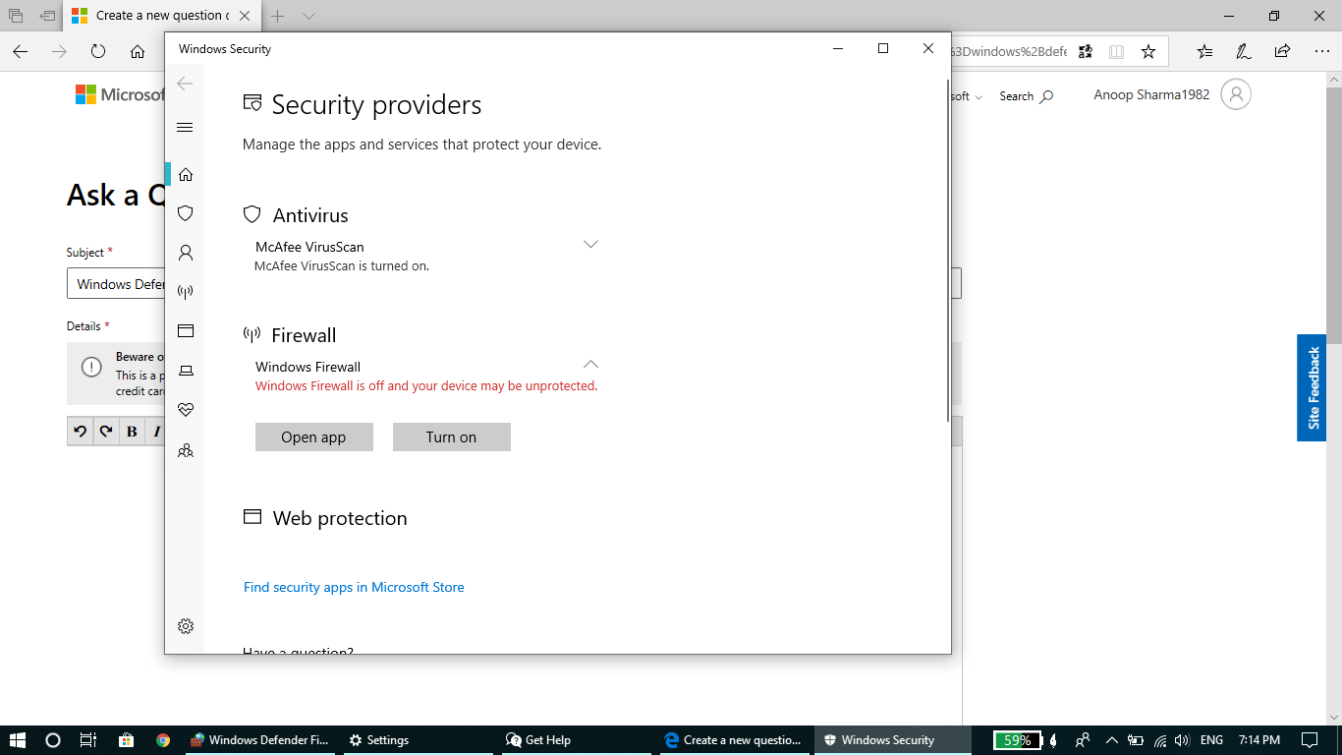The image size is (1342, 755).
Task: Click the translate icon in Edge address bar
Action: coord(1086,51)
